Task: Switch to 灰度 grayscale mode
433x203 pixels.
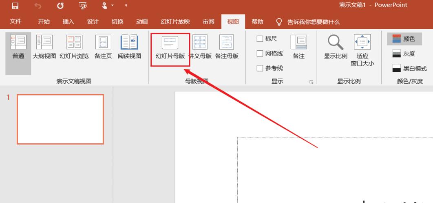Action: (404, 54)
